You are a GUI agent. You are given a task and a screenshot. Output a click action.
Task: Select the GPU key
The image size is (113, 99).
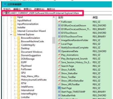[x=23, y=73]
